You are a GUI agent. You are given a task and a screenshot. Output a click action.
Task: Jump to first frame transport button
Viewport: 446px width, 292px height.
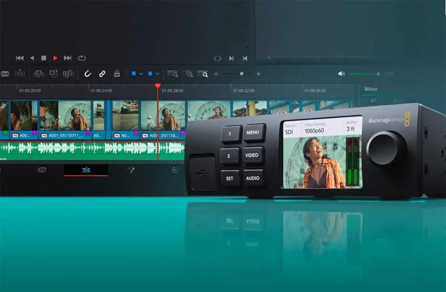(19, 58)
